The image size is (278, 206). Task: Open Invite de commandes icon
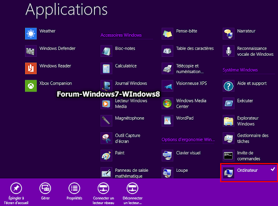(229, 156)
